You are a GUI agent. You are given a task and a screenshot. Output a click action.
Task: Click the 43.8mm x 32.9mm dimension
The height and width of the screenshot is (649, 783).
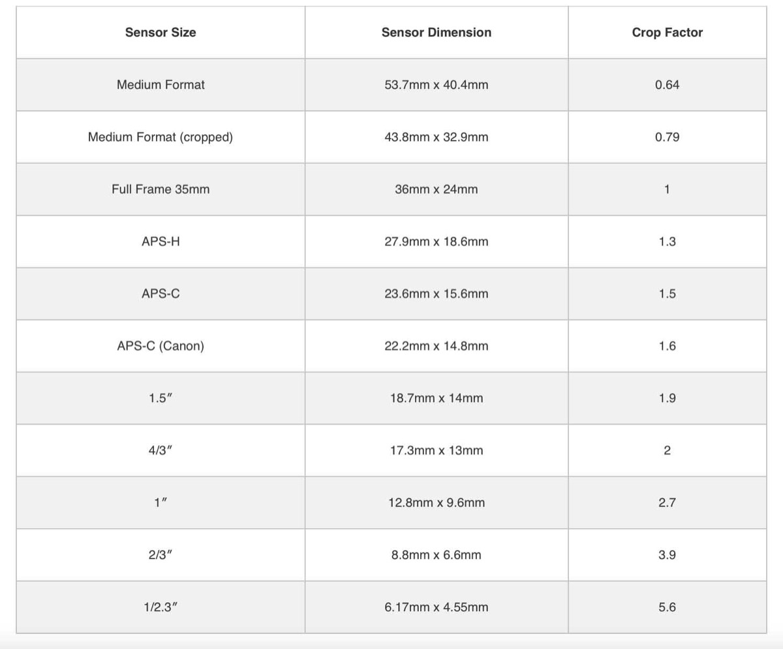coord(436,137)
